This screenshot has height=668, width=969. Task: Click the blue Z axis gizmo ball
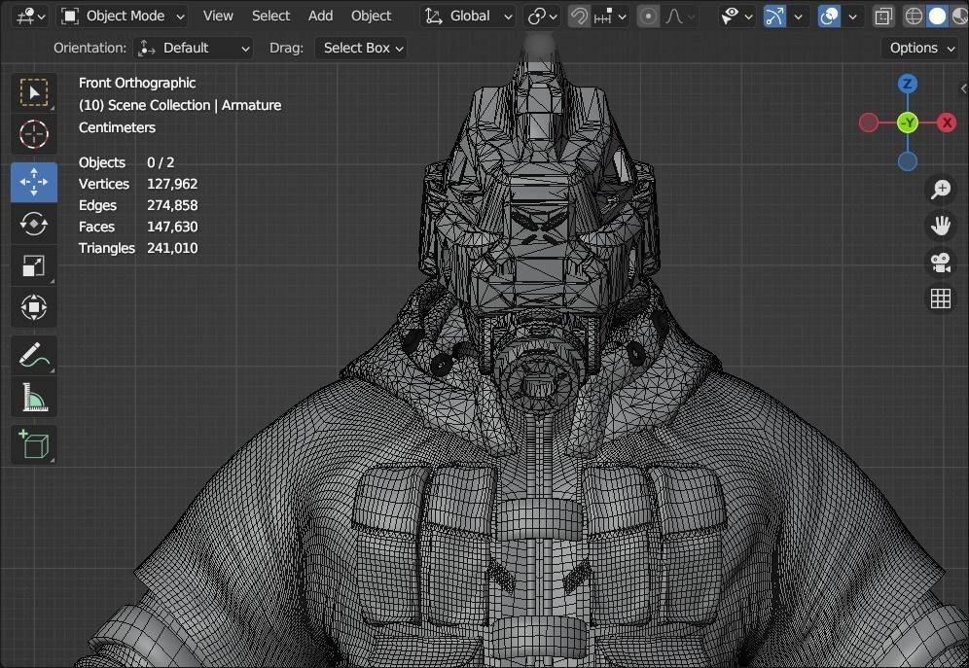click(x=907, y=84)
